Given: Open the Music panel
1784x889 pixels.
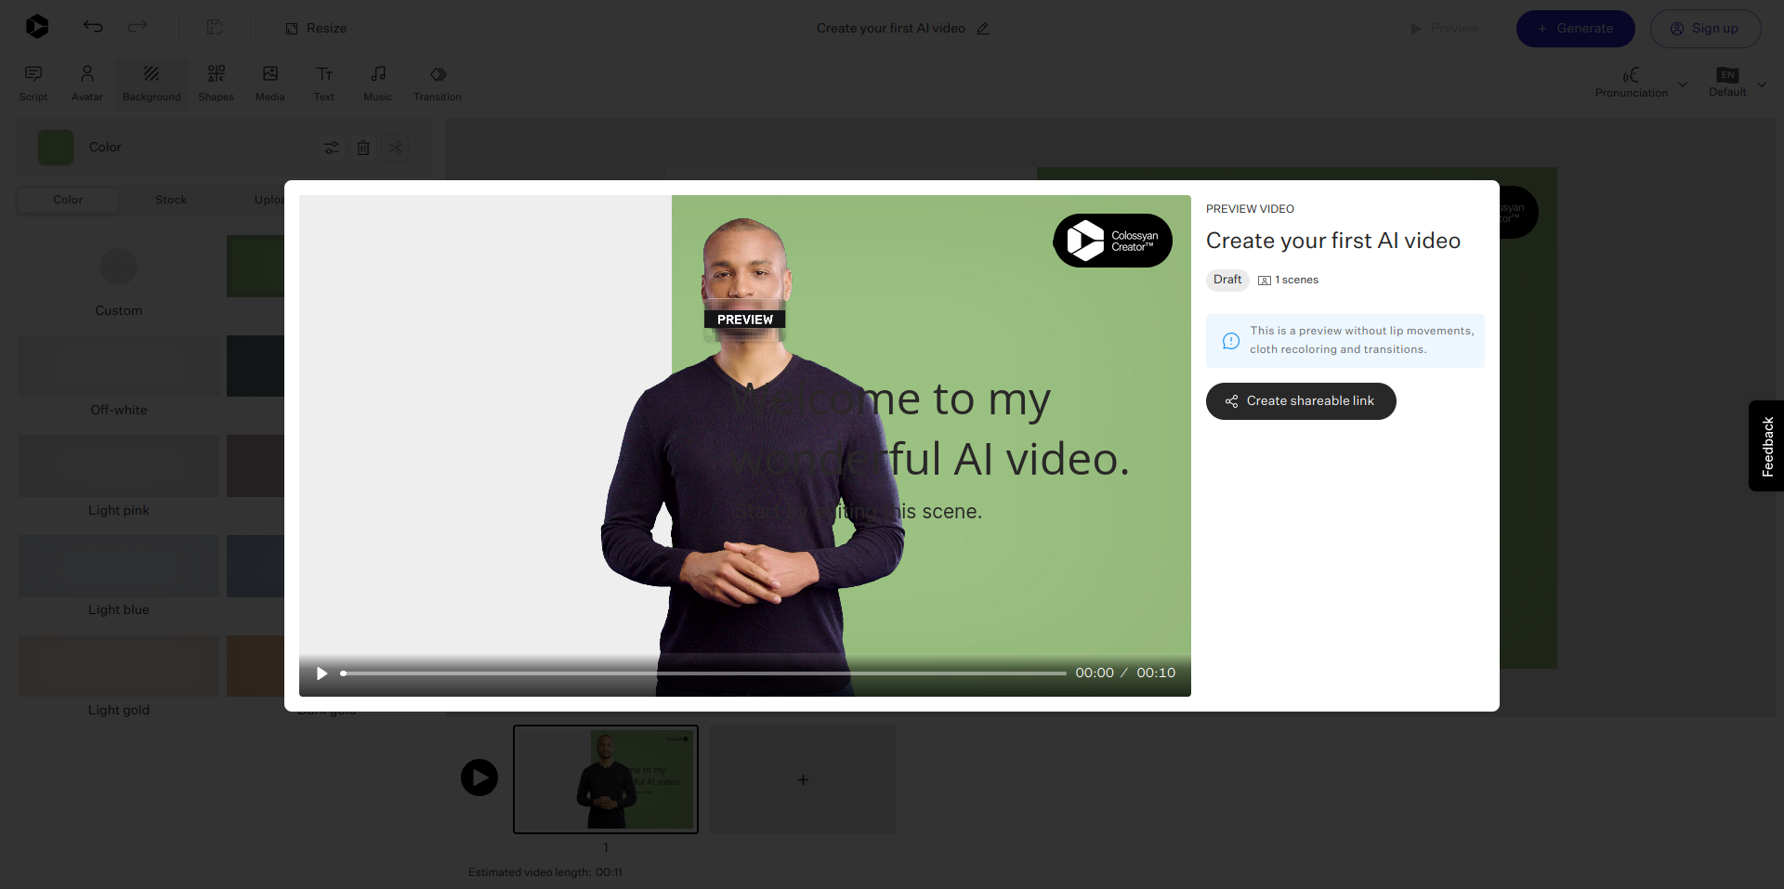Looking at the screenshot, I should pos(377,83).
